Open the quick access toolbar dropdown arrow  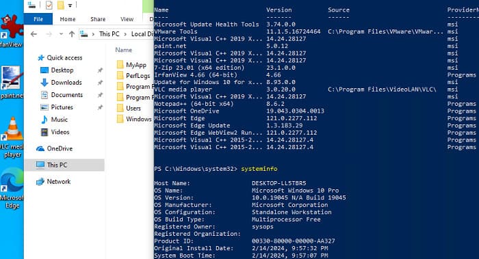point(70,5)
